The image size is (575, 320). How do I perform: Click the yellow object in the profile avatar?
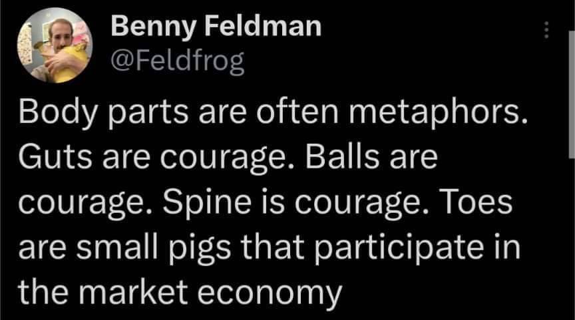click(69, 63)
